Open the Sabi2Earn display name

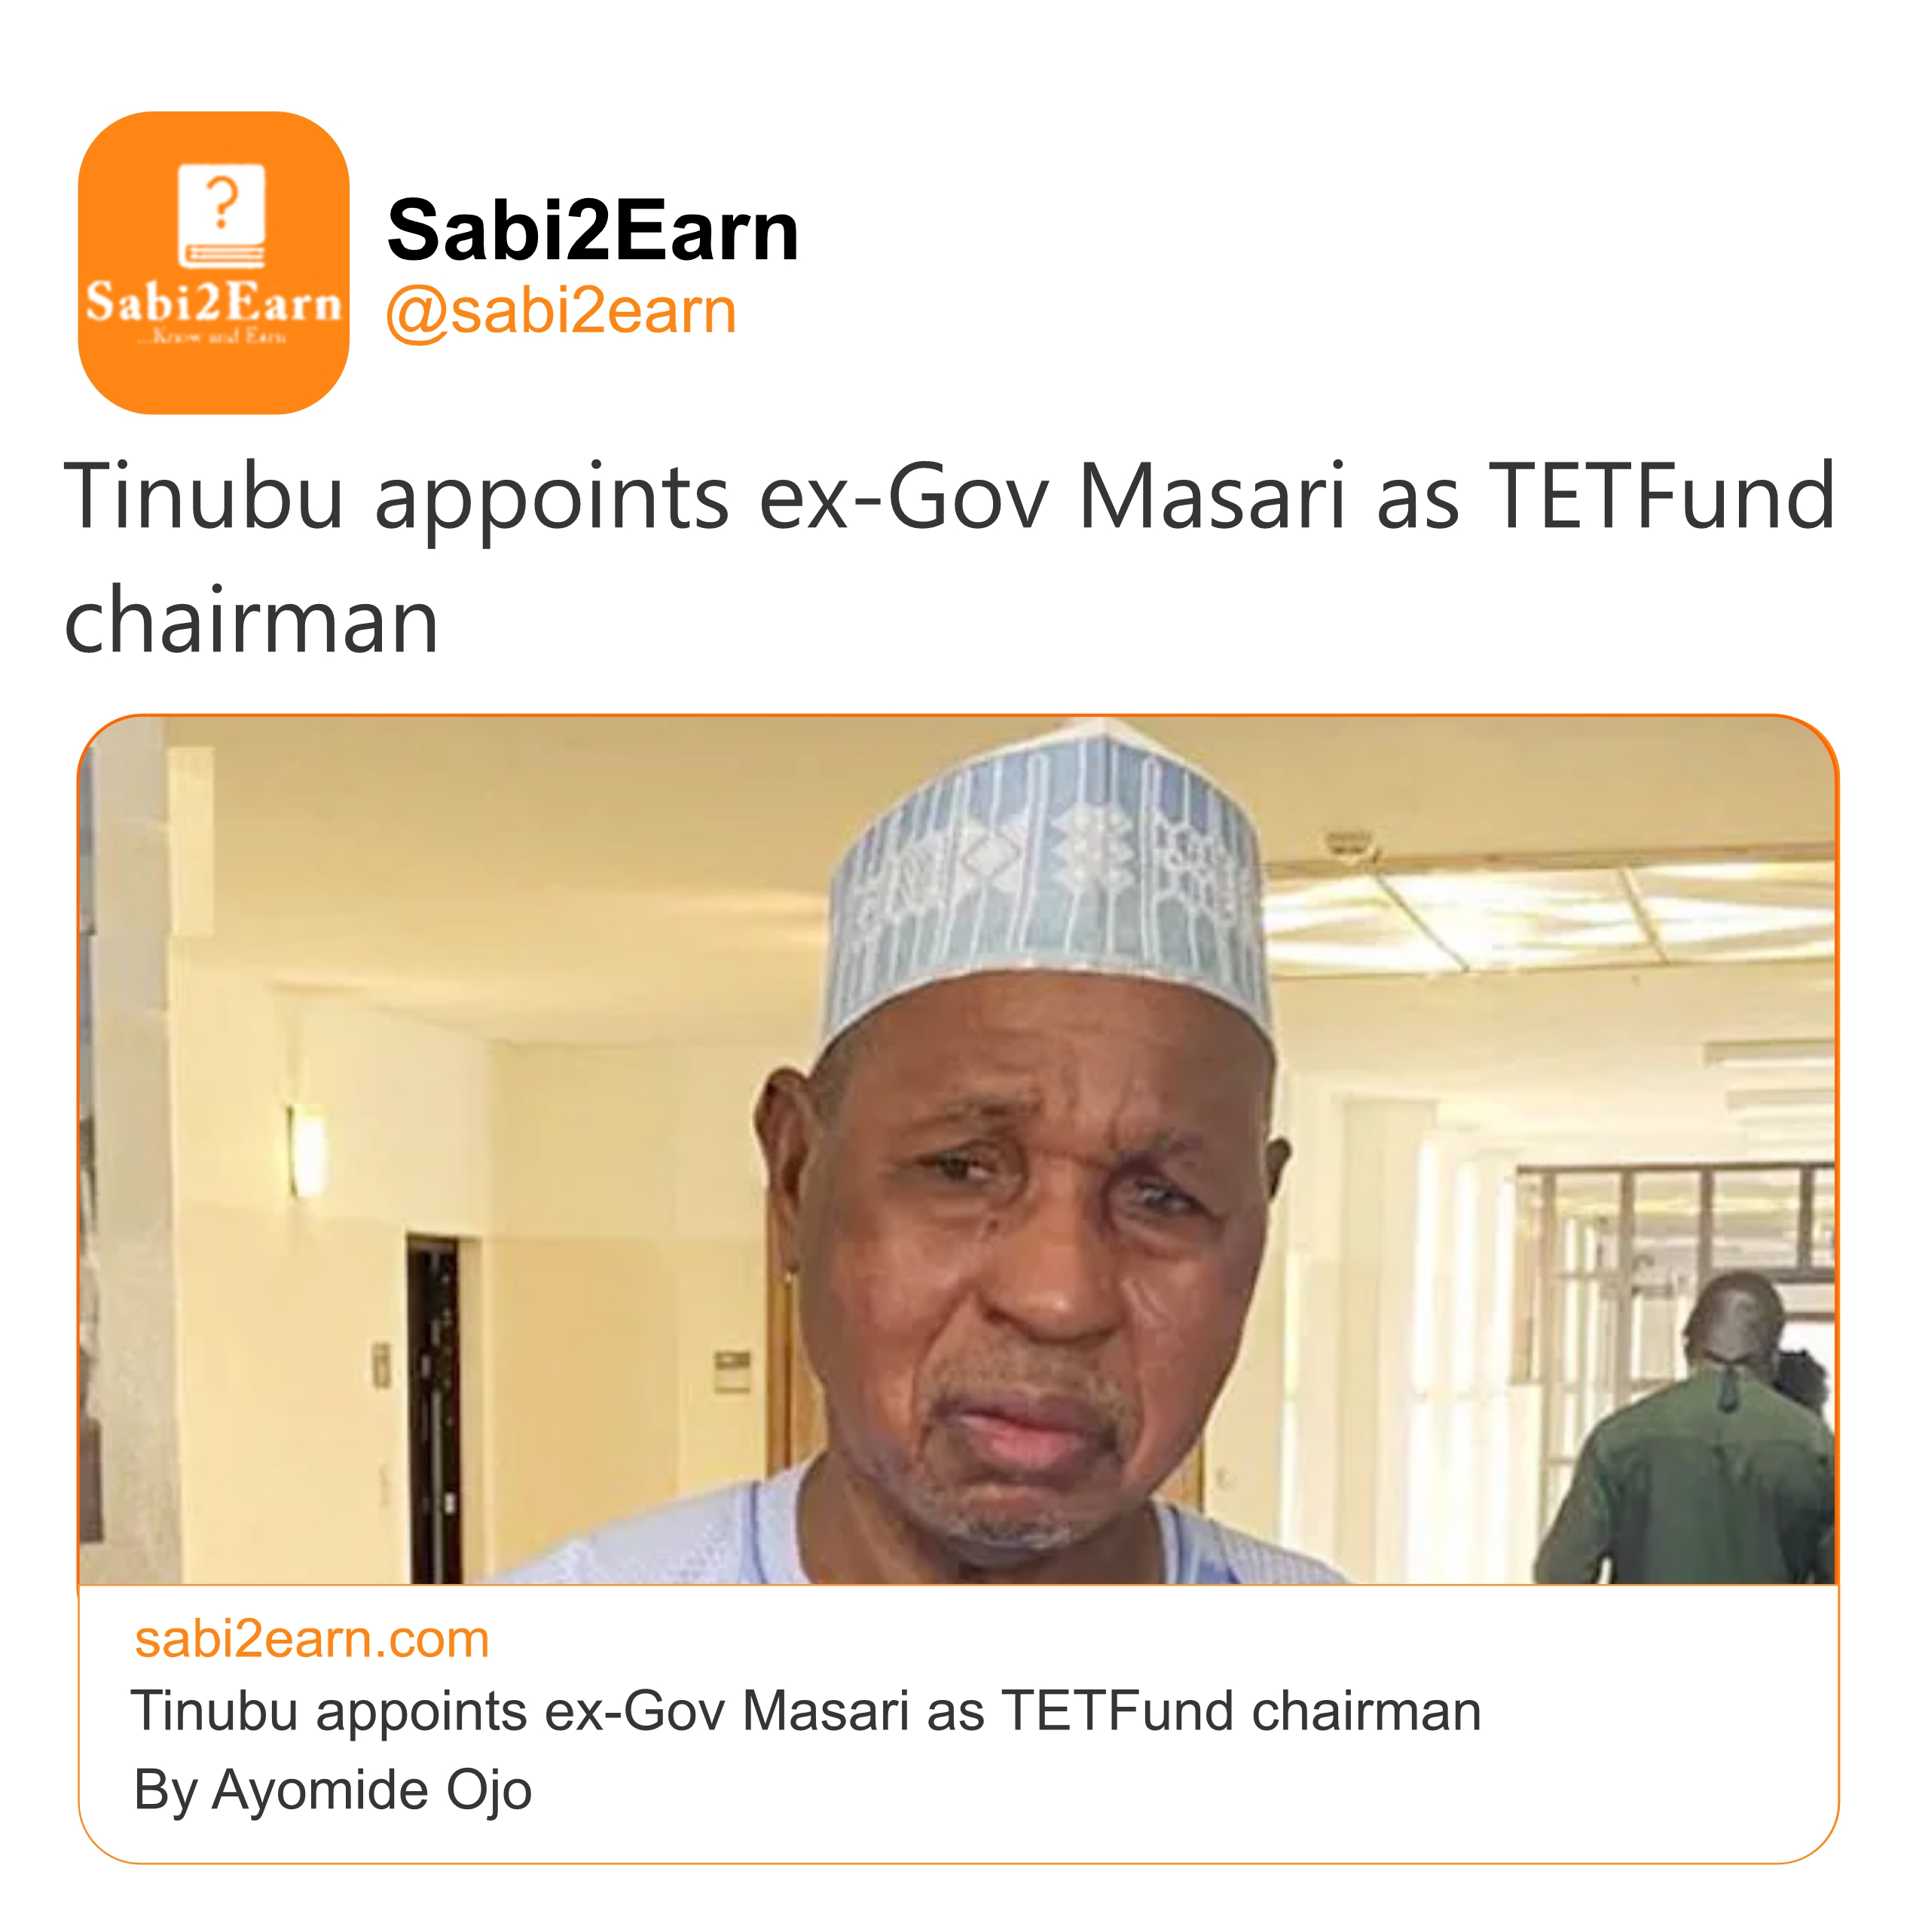click(592, 230)
